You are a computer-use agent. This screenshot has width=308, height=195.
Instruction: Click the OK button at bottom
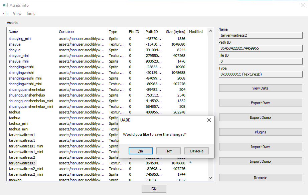point(154,189)
